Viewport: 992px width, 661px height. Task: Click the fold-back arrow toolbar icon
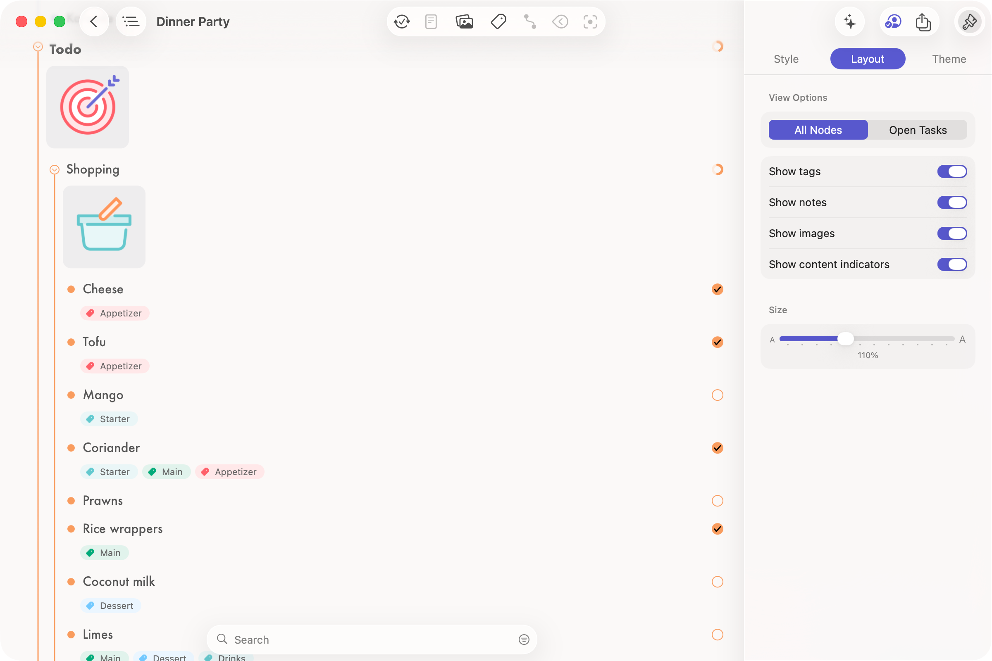[x=560, y=21]
